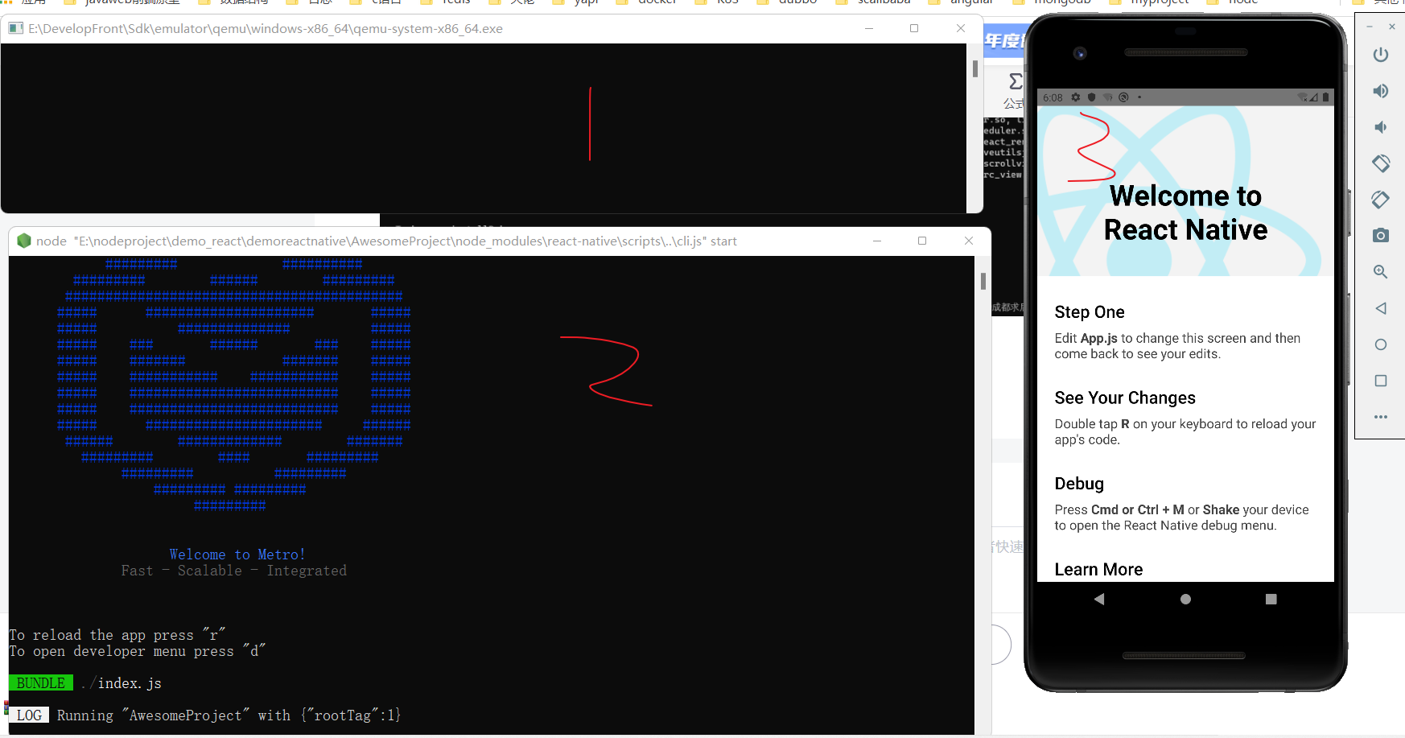
Task: Rotate the device right using the rotate icon
Action: point(1381,200)
